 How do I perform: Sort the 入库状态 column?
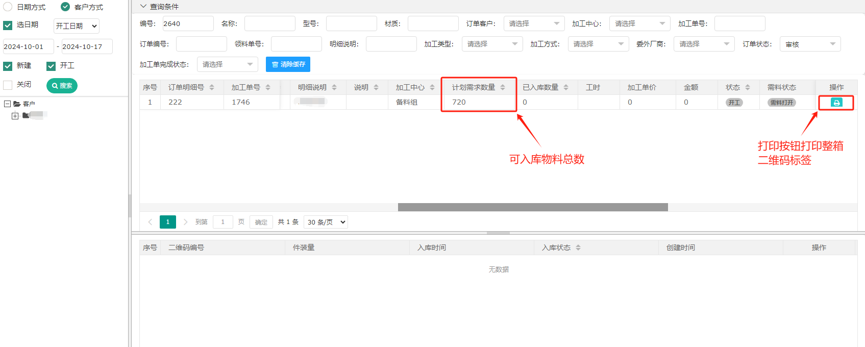(578, 247)
